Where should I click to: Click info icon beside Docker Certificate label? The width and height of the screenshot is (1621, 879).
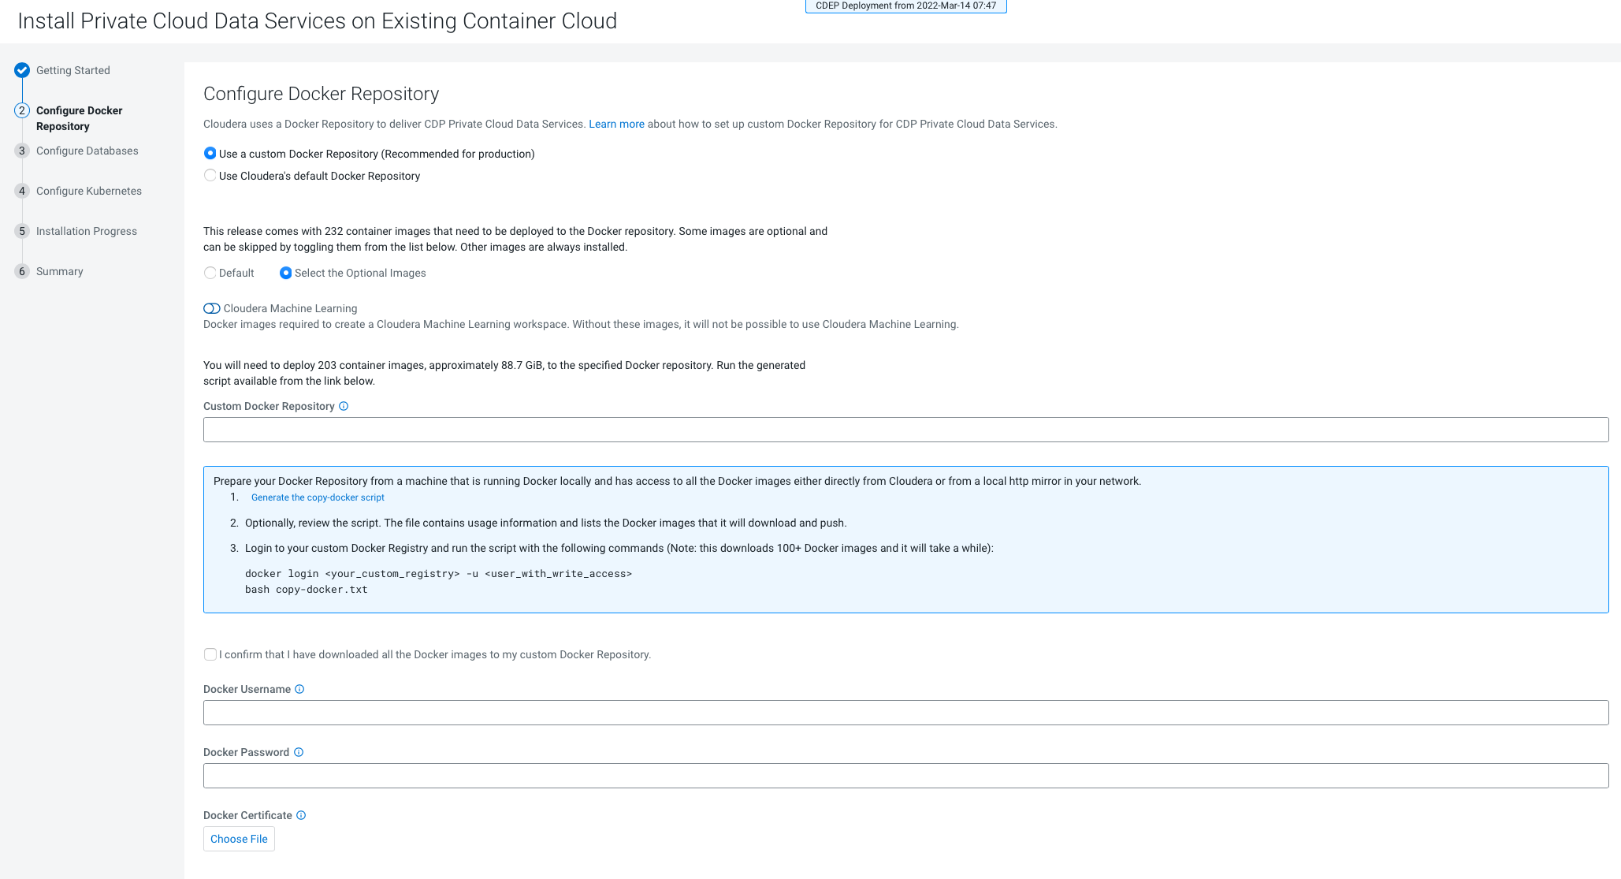[x=301, y=815]
